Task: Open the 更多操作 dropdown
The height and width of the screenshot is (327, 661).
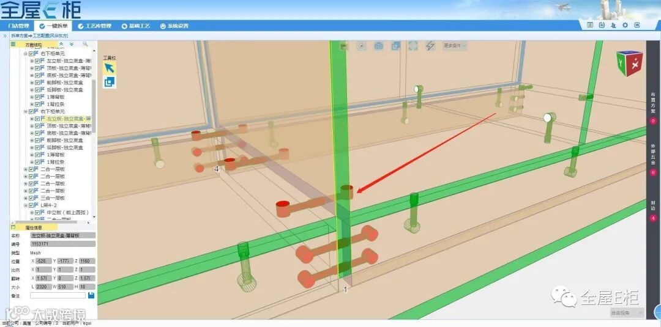Action: [x=454, y=45]
